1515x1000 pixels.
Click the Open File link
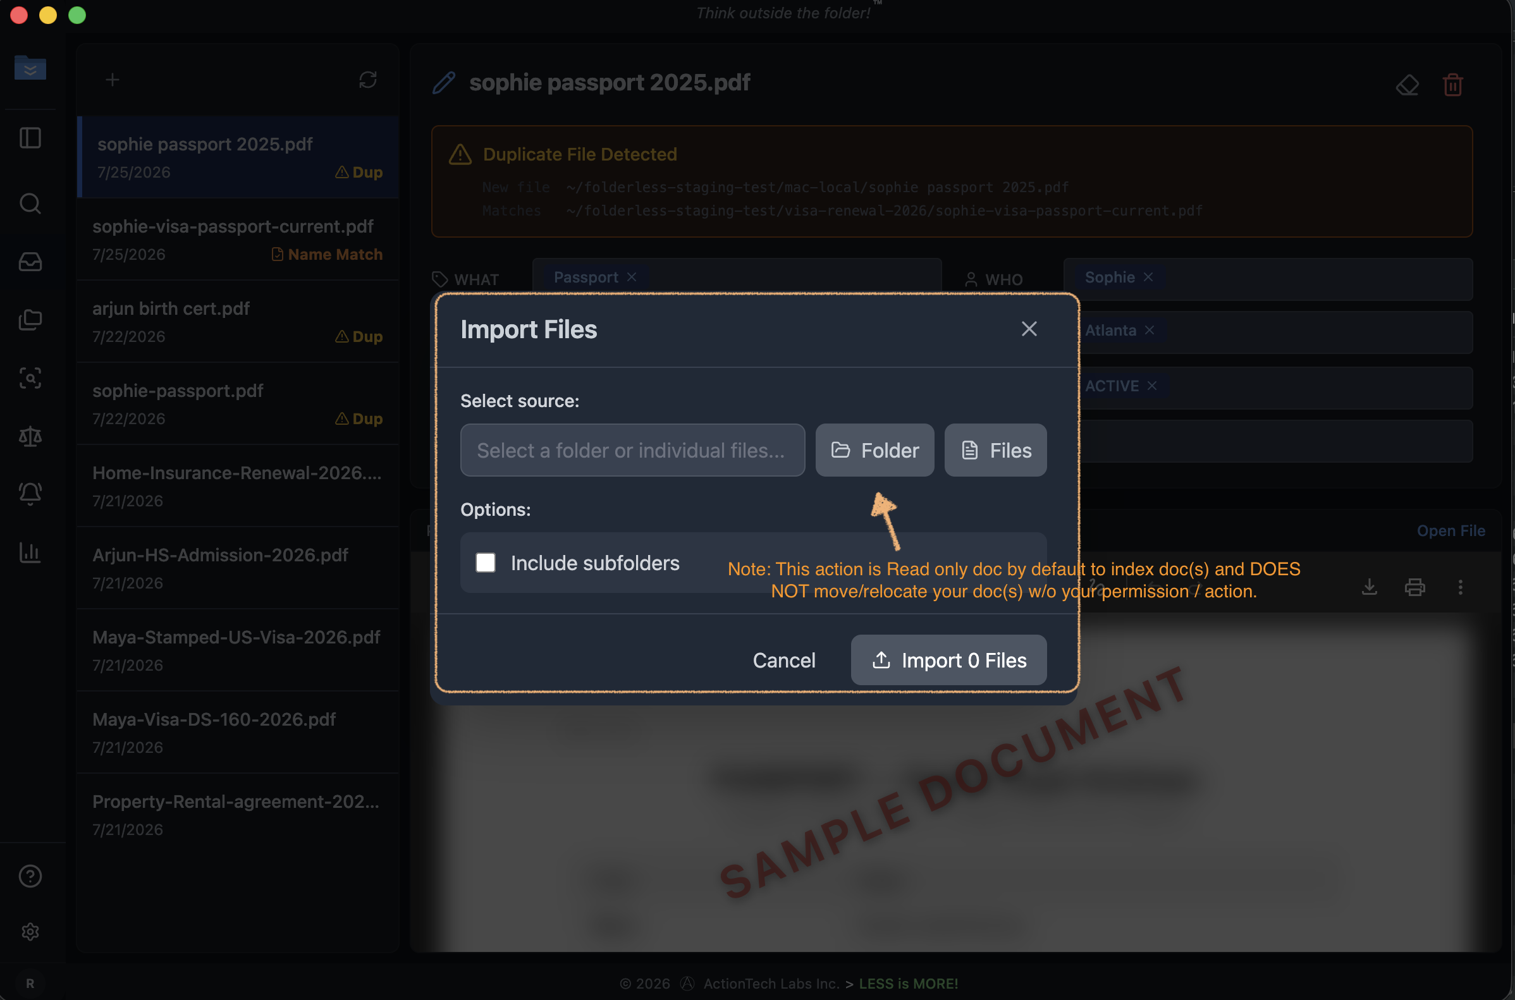[1451, 530]
